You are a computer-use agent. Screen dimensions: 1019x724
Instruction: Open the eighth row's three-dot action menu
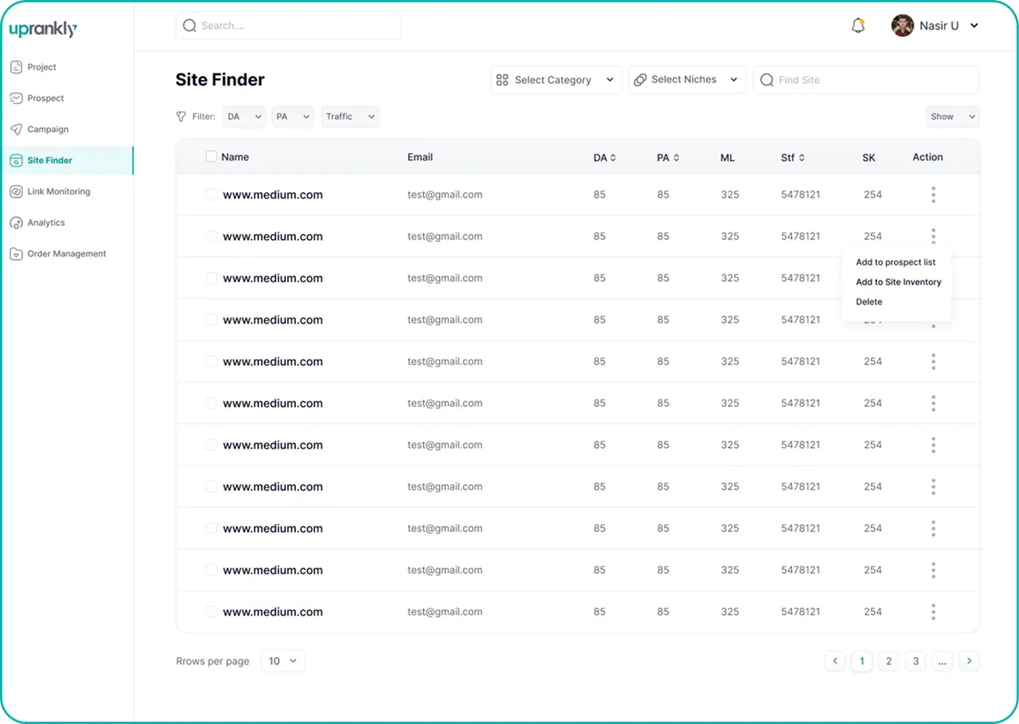point(933,486)
